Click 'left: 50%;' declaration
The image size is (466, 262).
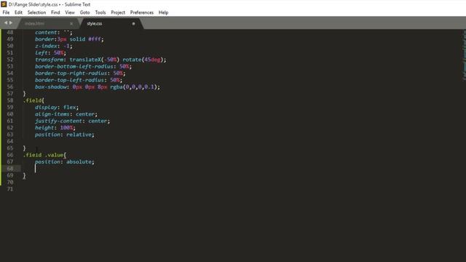(50, 52)
